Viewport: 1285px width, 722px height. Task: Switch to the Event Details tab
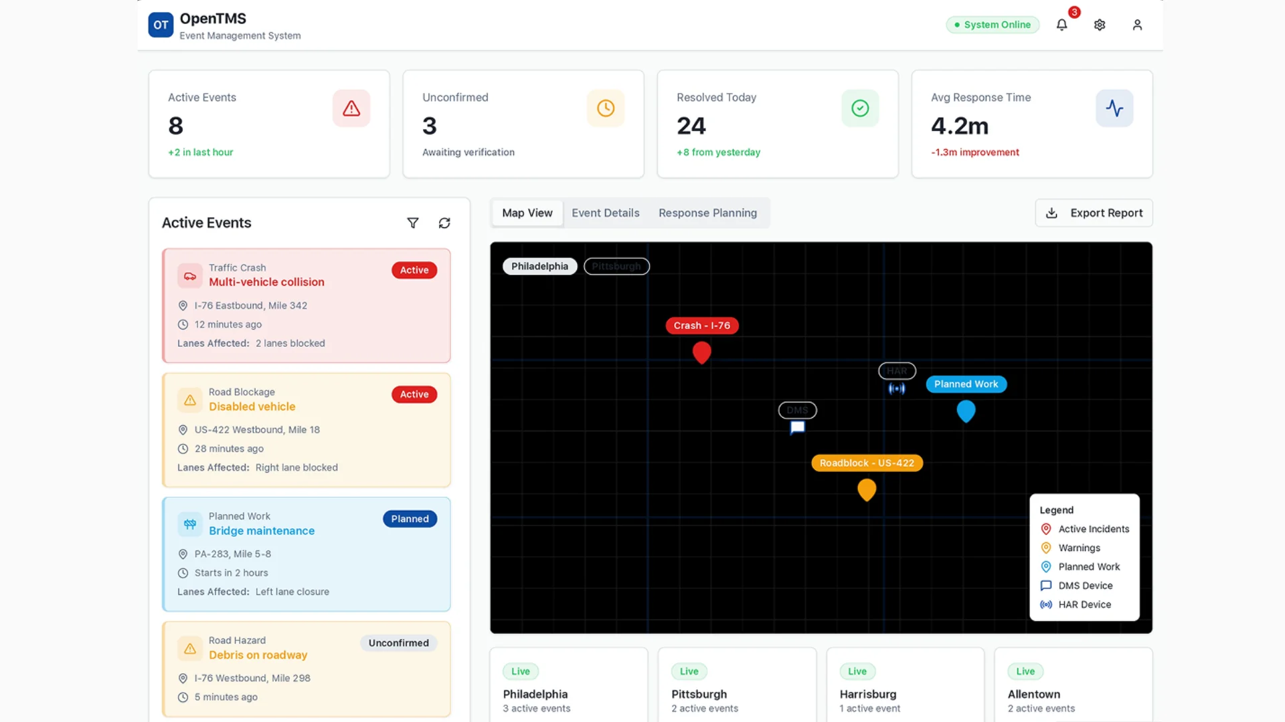[606, 213]
